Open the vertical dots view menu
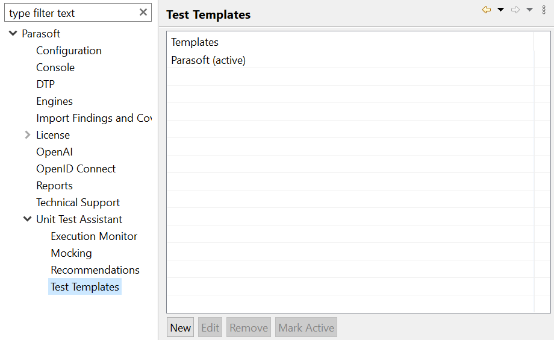This screenshot has height=340, width=554. click(x=544, y=10)
